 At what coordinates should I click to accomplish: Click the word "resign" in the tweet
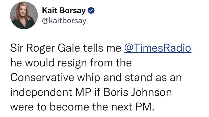(72, 63)
